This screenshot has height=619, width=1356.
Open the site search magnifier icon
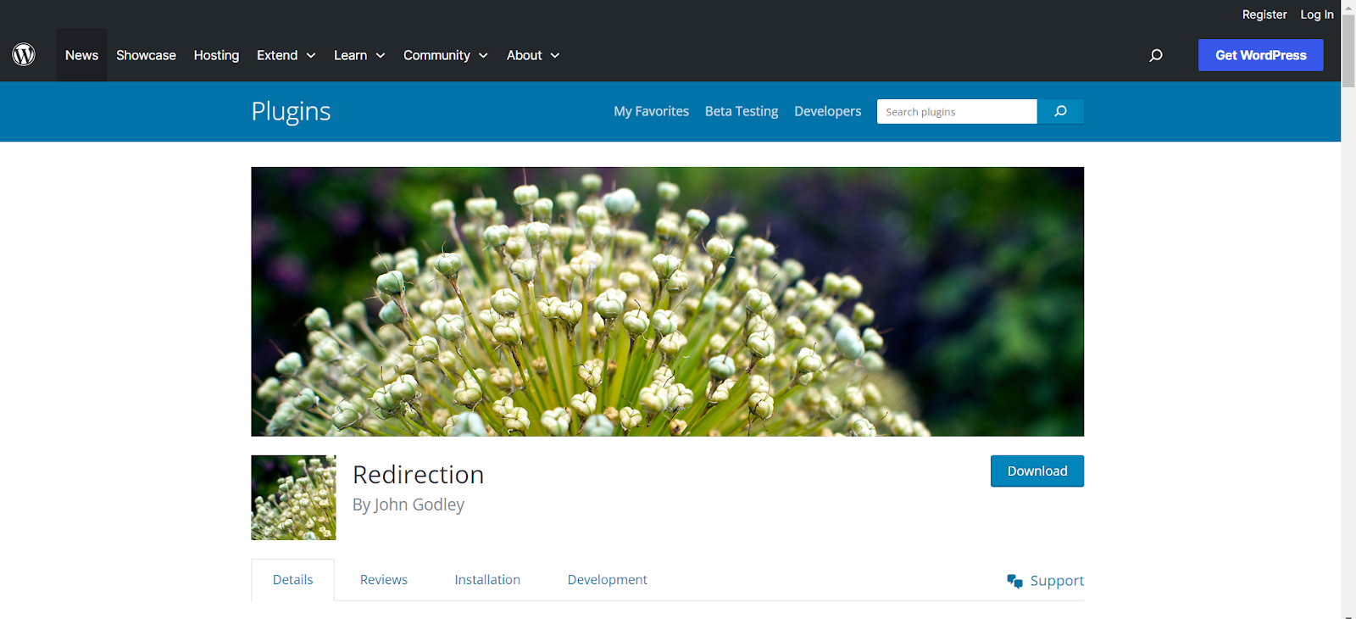[1156, 55]
